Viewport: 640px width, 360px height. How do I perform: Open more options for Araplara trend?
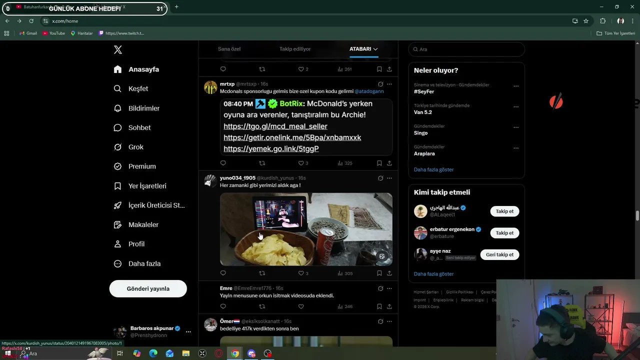[x=516, y=148]
